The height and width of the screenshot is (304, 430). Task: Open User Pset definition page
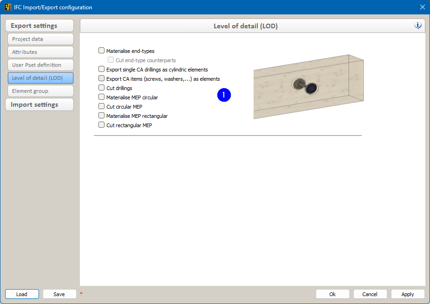(40, 65)
